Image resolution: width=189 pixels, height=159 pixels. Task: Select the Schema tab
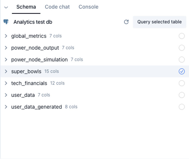point(26,7)
